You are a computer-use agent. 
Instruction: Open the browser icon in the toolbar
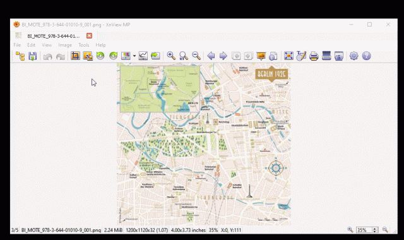point(20,56)
